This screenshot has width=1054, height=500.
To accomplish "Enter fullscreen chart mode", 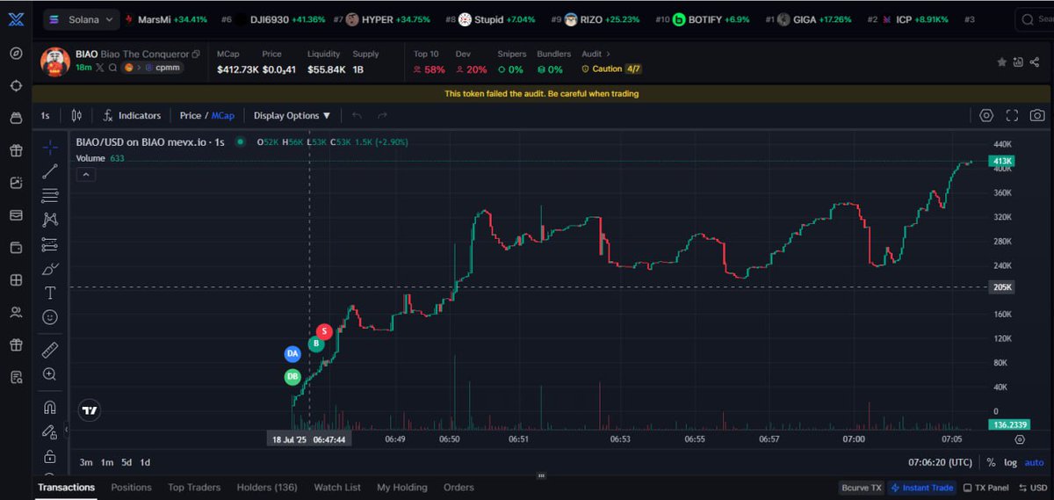I will 1012,115.
